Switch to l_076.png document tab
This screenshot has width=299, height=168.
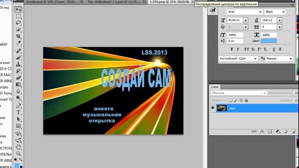click(170, 2)
